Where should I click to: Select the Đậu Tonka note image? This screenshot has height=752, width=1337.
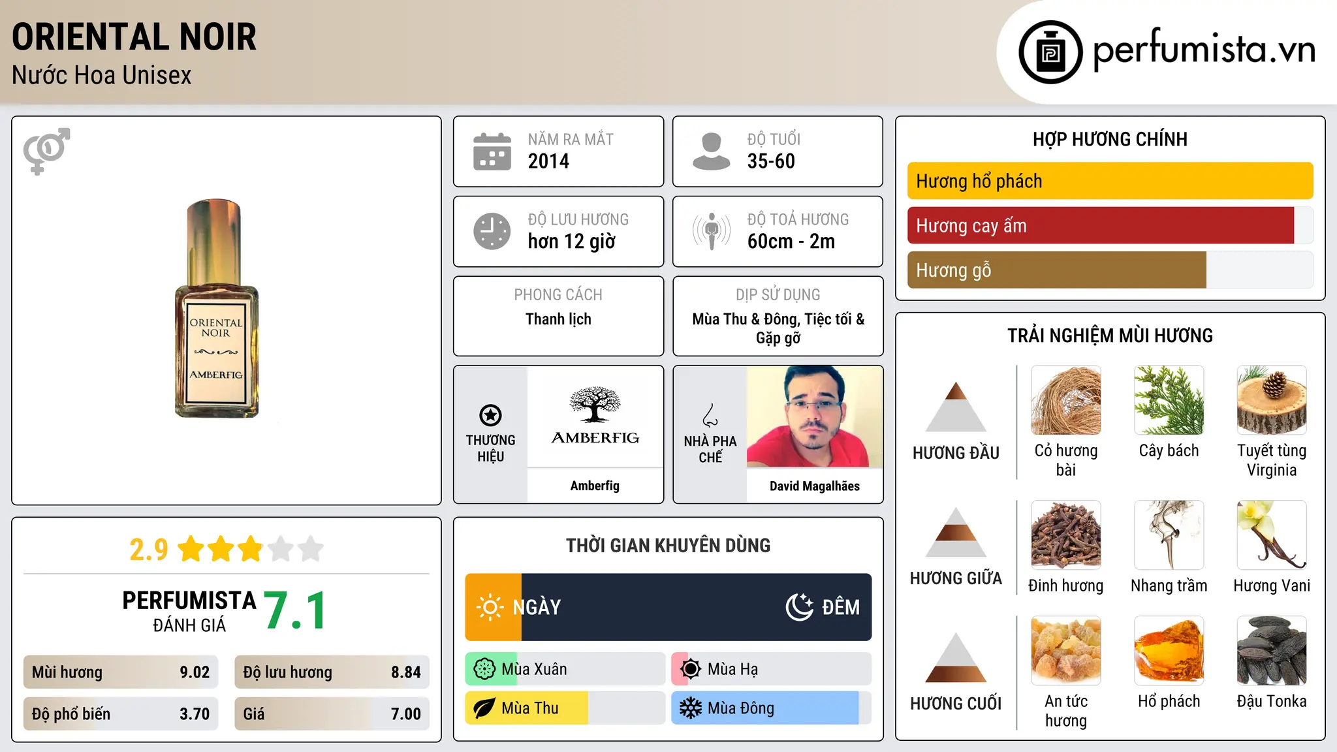tap(1272, 651)
